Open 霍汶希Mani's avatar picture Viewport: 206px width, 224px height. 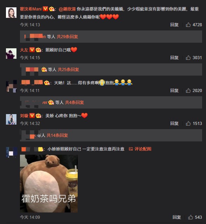(x=11, y=13)
